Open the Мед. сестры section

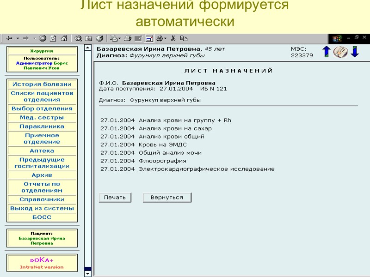[x=42, y=118]
